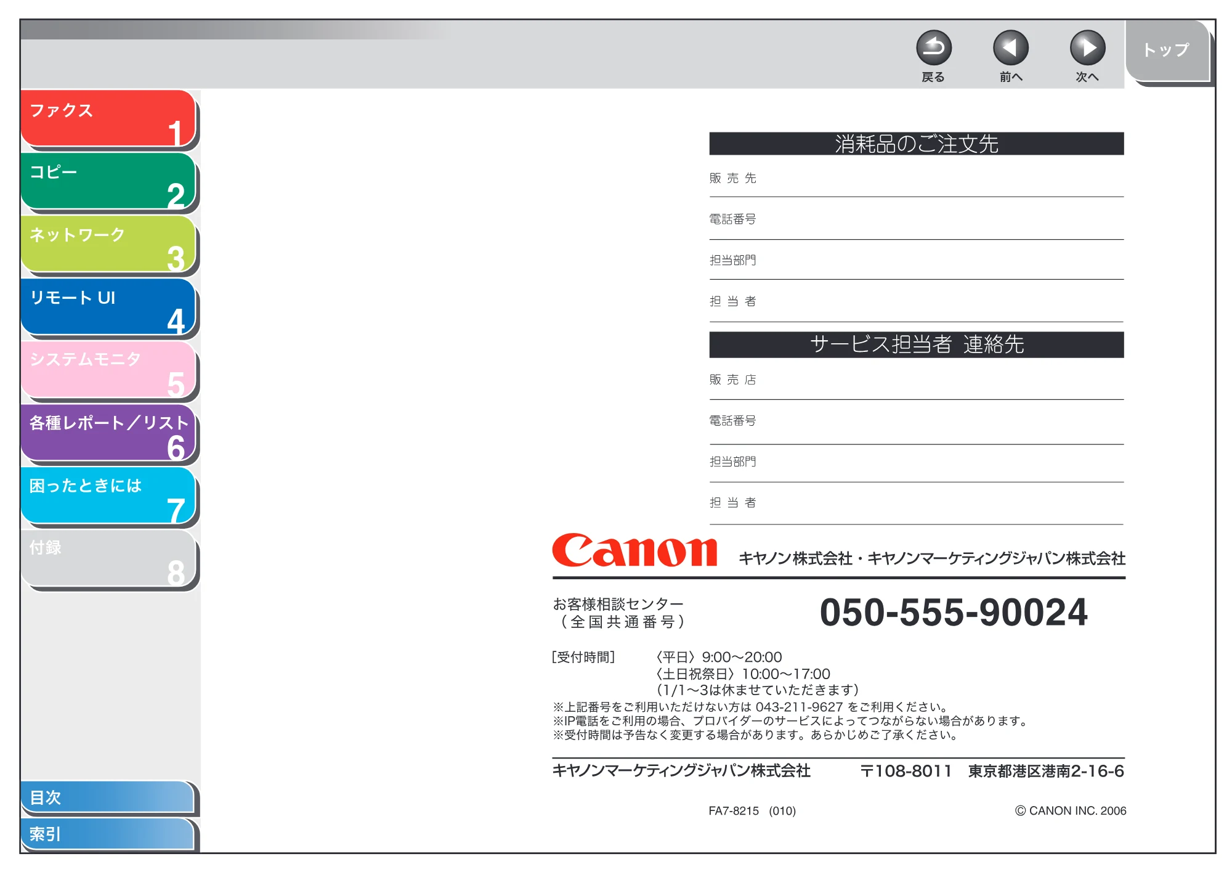1232x872 pixels.
Task: Open chapter 6 各種レポート／リスト
Action: point(108,433)
